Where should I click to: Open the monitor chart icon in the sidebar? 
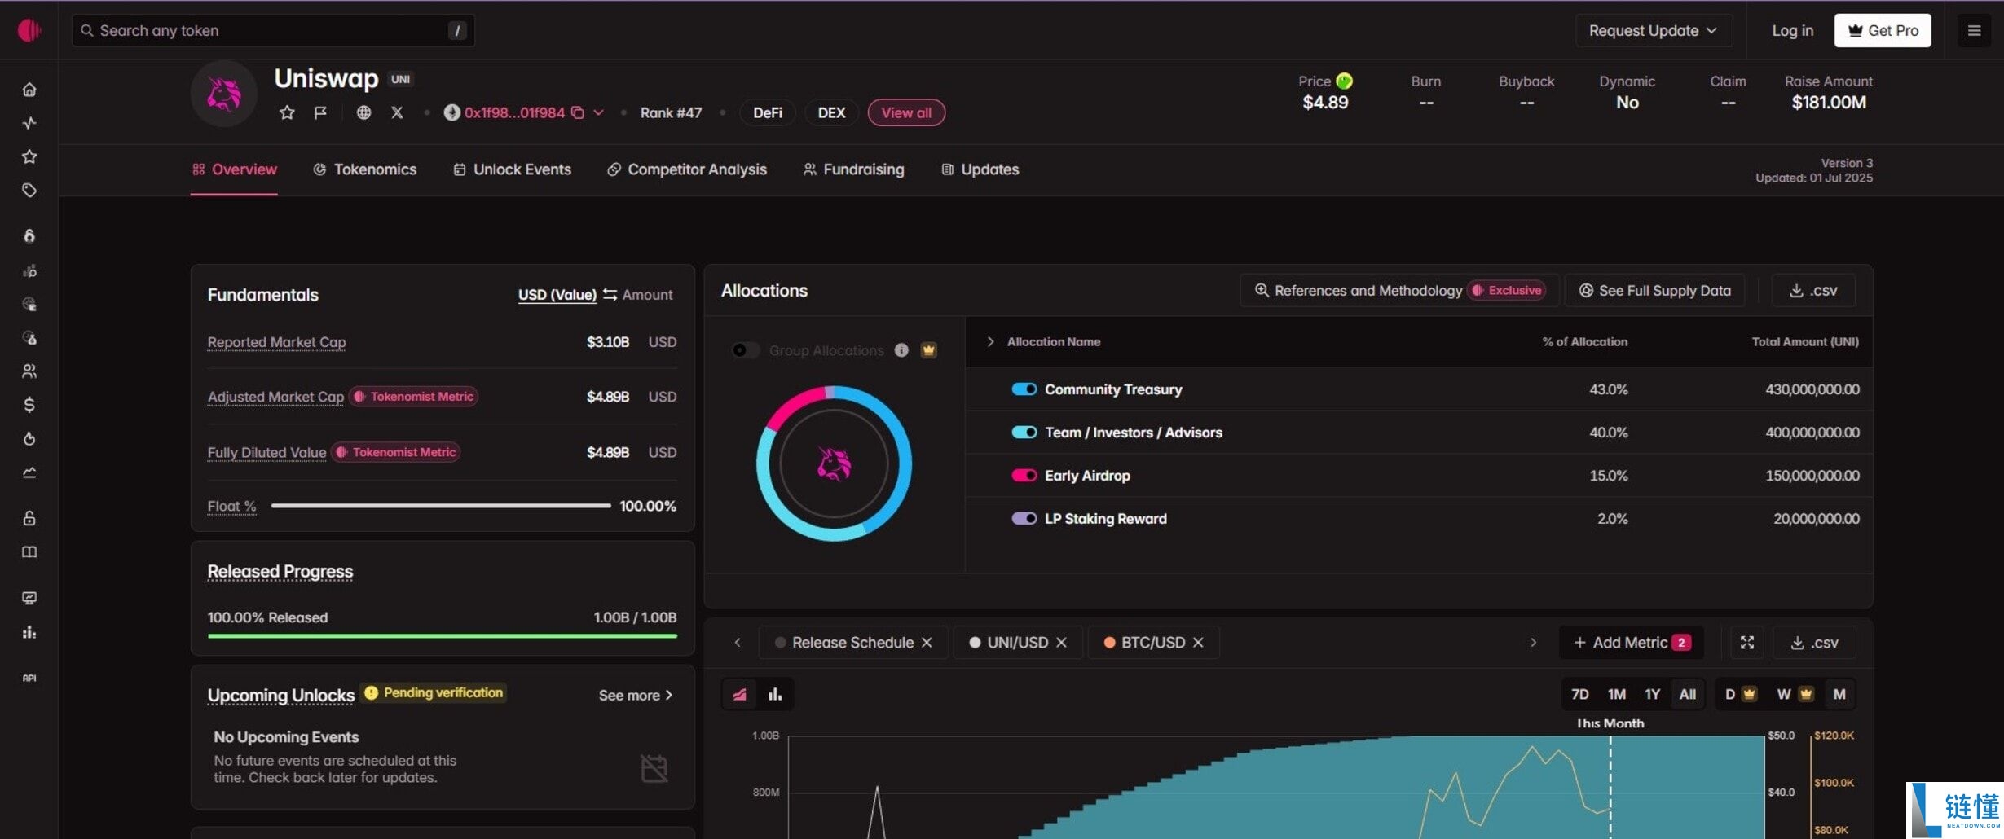(29, 598)
